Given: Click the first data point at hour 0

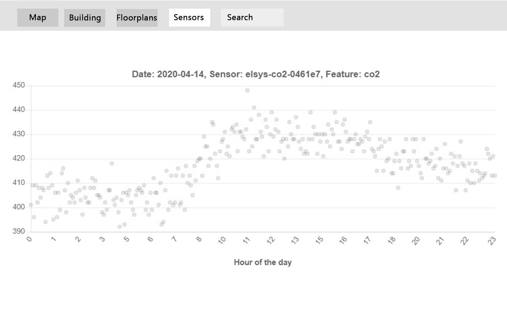Looking at the screenshot, I should click(31, 205).
